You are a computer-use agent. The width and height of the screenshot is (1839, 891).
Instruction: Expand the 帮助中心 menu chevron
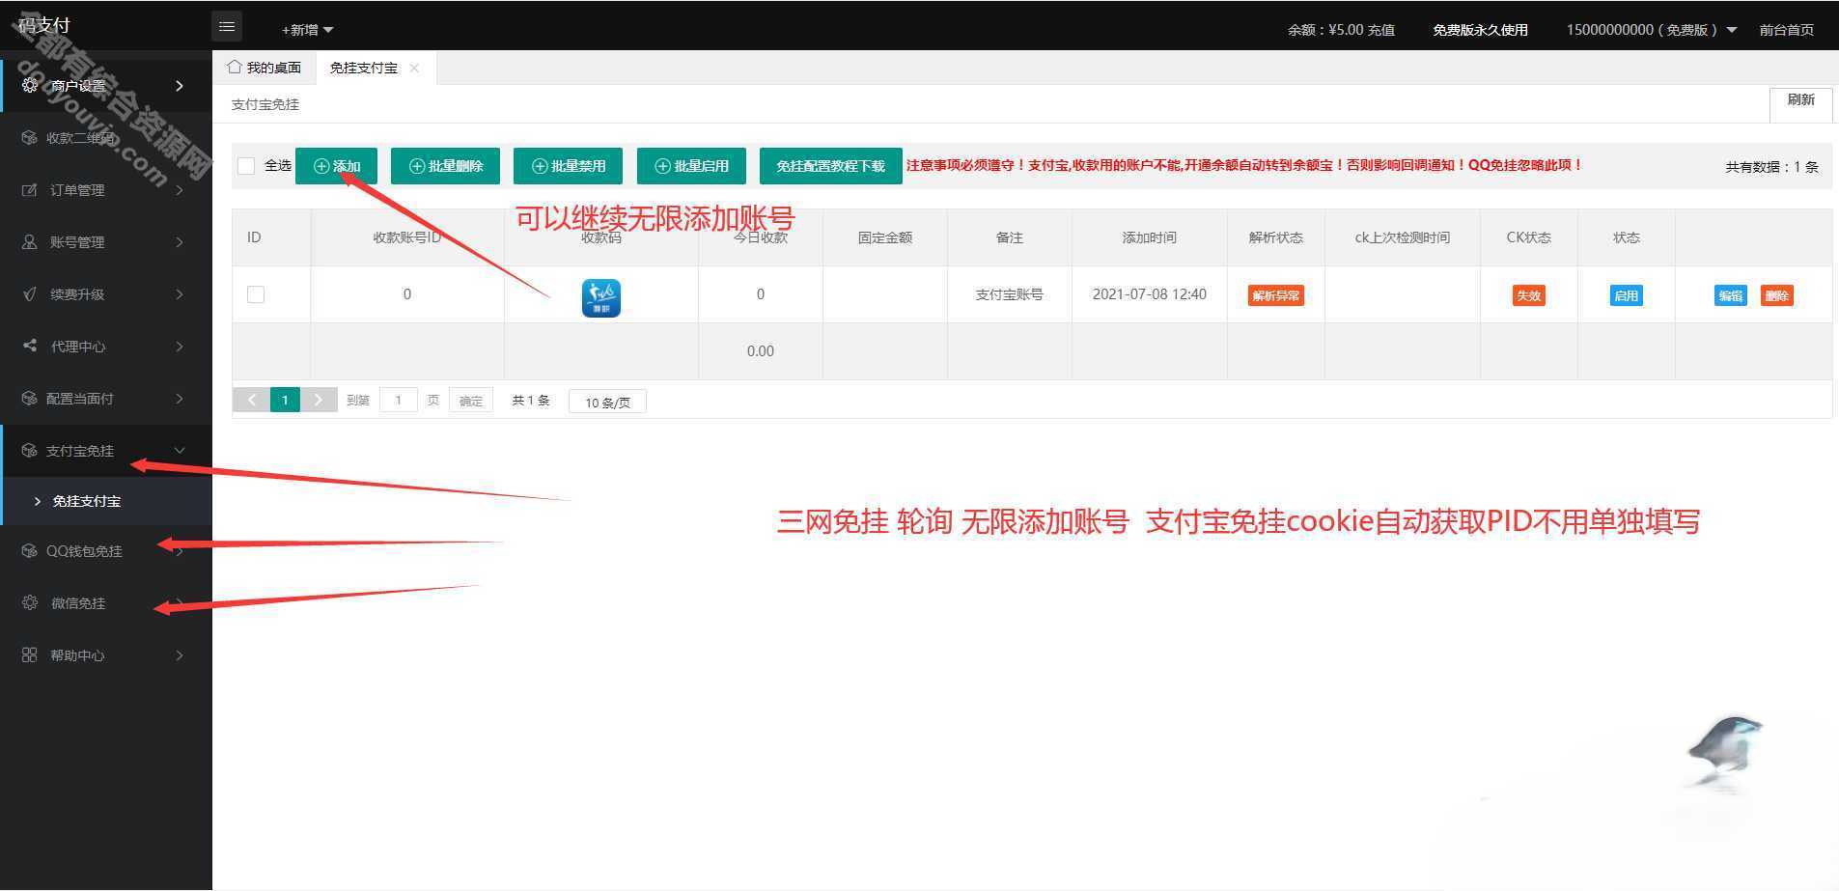click(180, 655)
